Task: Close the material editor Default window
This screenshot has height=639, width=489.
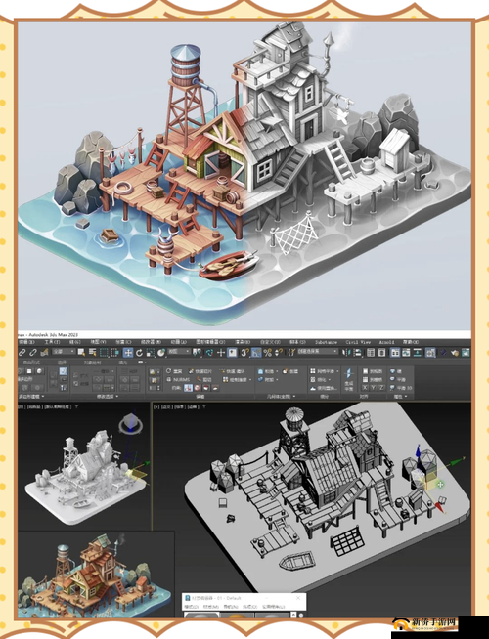Action: (x=298, y=598)
